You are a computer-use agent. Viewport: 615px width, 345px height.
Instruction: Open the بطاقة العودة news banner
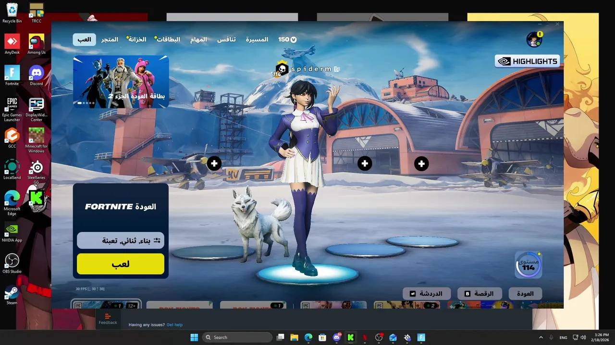point(121,81)
